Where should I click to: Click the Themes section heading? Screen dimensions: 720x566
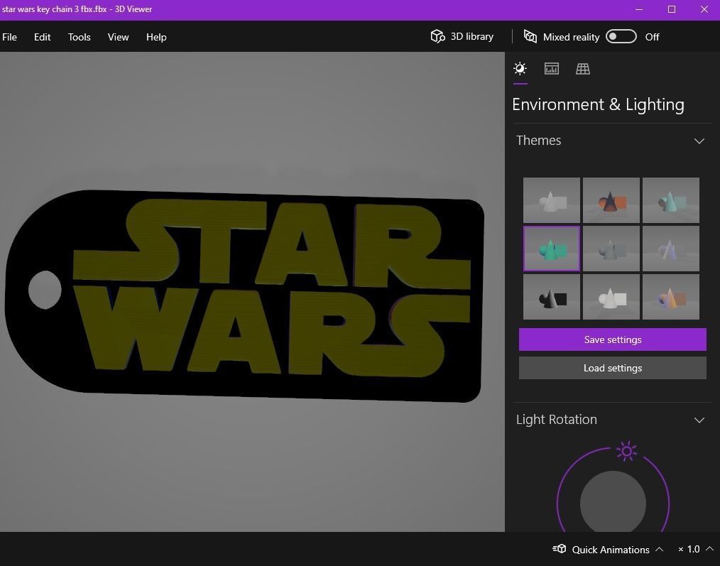click(539, 141)
